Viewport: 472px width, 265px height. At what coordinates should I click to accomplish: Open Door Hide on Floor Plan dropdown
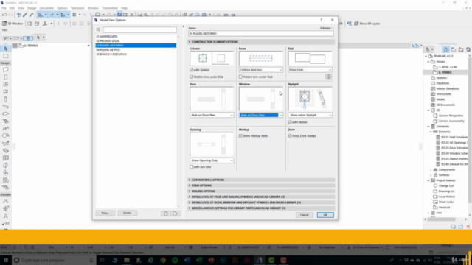click(x=212, y=115)
